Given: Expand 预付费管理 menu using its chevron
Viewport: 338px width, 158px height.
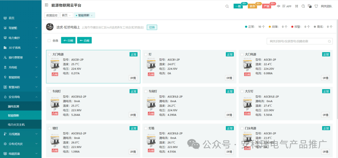Looking at the screenshot, I should coord(36,57).
